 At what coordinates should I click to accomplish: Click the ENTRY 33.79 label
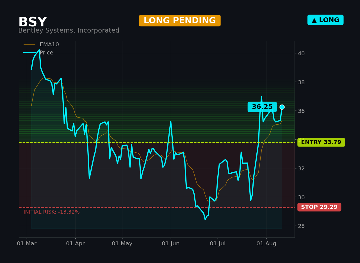click(x=321, y=142)
